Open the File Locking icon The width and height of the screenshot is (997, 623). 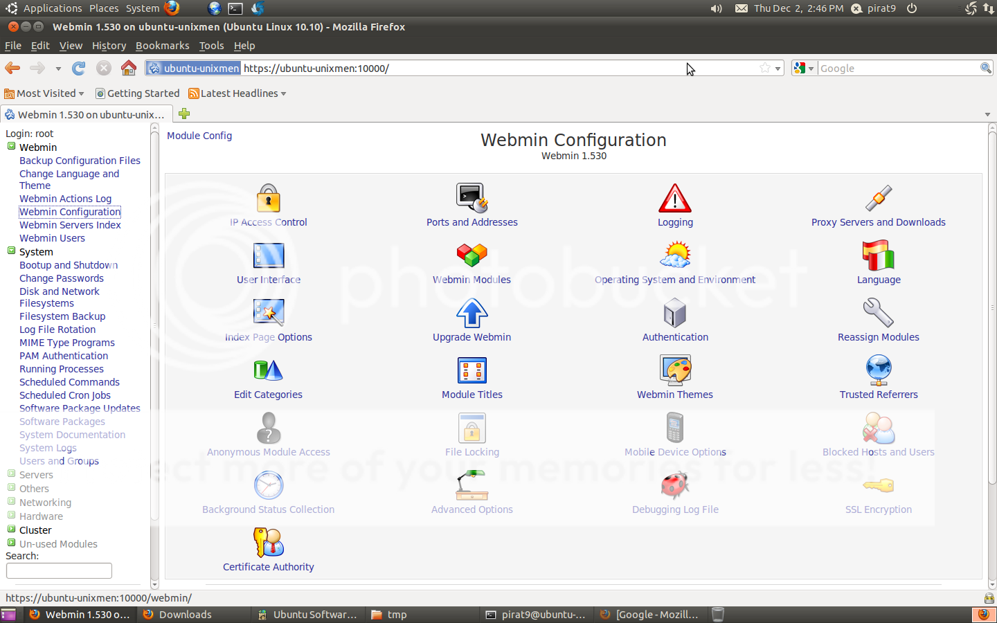tap(472, 428)
